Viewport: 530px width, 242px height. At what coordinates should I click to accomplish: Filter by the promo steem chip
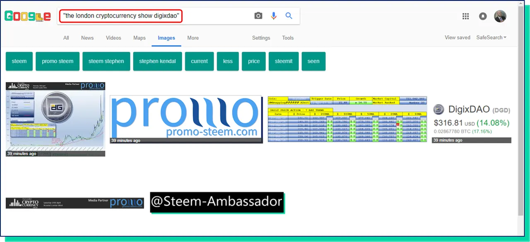pos(58,61)
